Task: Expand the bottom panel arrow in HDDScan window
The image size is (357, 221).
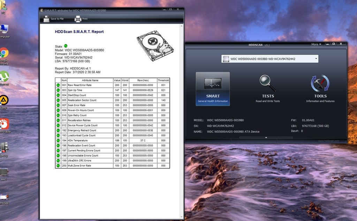Action: coord(266,137)
